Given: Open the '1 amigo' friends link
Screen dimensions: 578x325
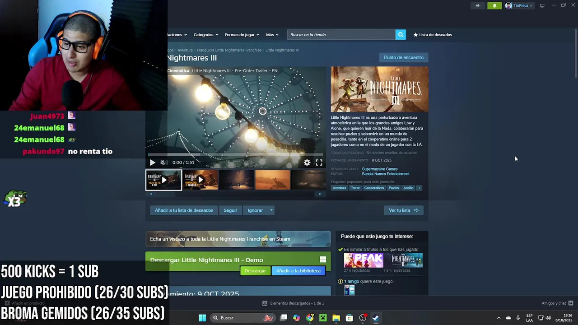Looking at the screenshot, I should 351,281.
